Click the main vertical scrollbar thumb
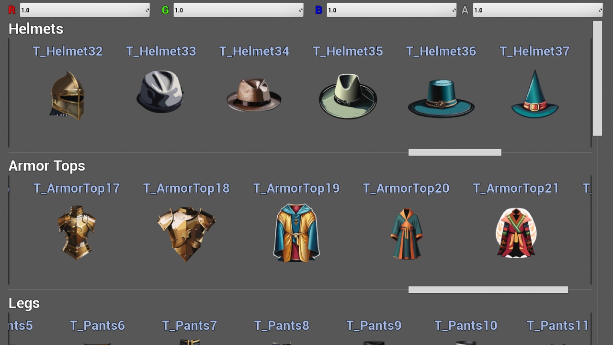 pyautogui.click(x=597, y=79)
